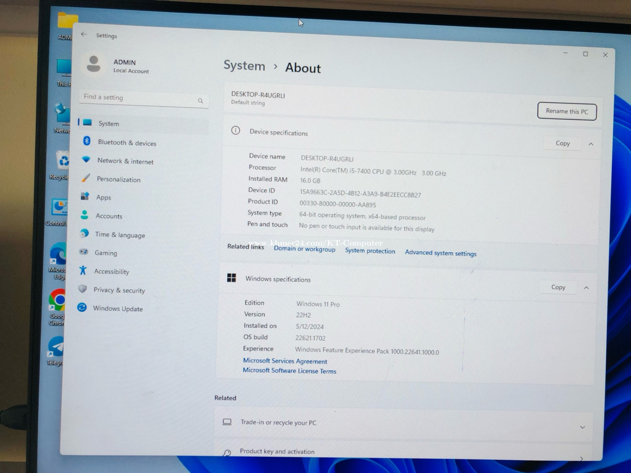The height and width of the screenshot is (473, 631).
Task: Open Microsoft Services Agreement link
Action: click(285, 361)
